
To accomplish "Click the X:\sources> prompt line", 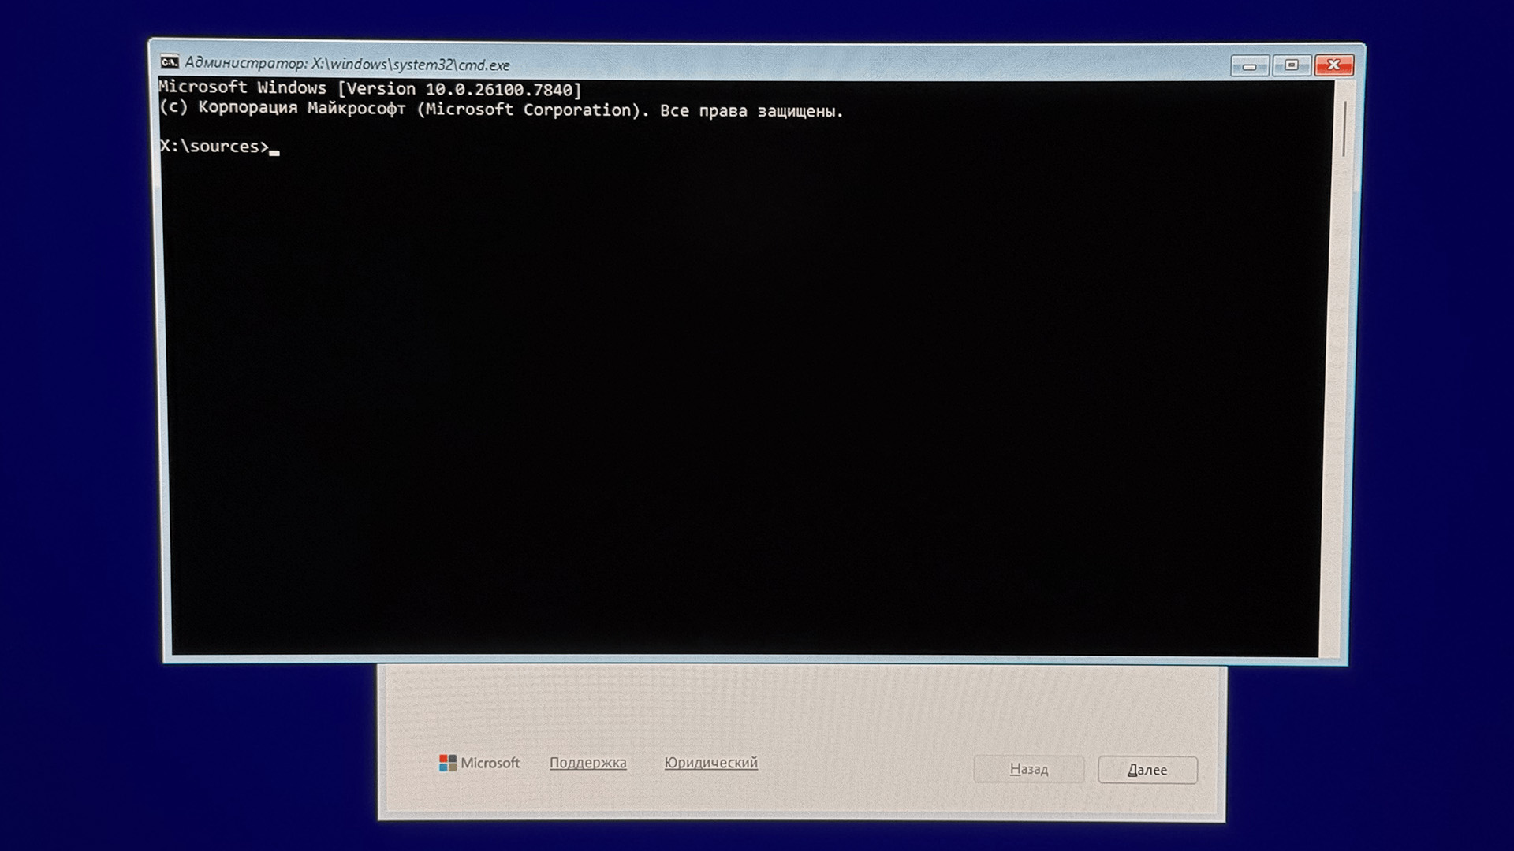I will pyautogui.click(x=214, y=147).
